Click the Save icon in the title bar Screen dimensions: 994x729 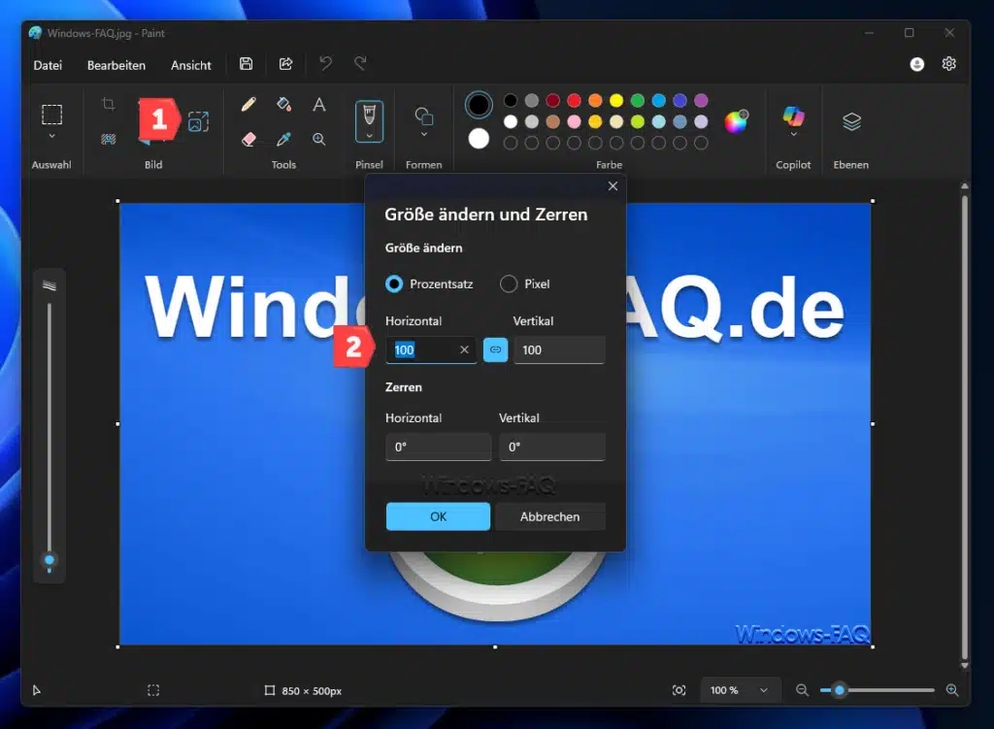(x=246, y=64)
